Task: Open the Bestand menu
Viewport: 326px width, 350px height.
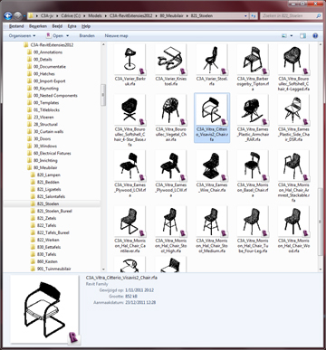Action: tap(16, 26)
